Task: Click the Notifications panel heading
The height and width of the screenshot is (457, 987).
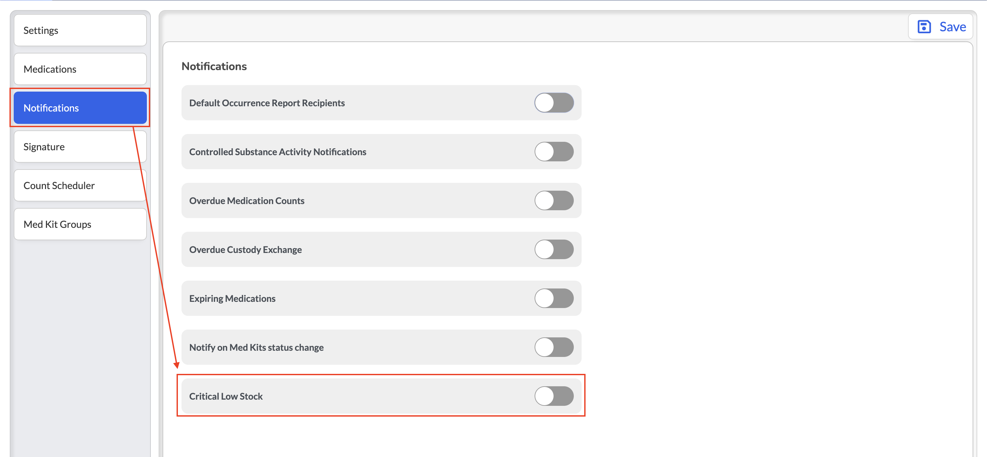Action: [214, 66]
